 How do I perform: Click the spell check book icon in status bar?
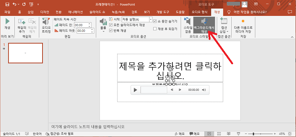[27, 134]
